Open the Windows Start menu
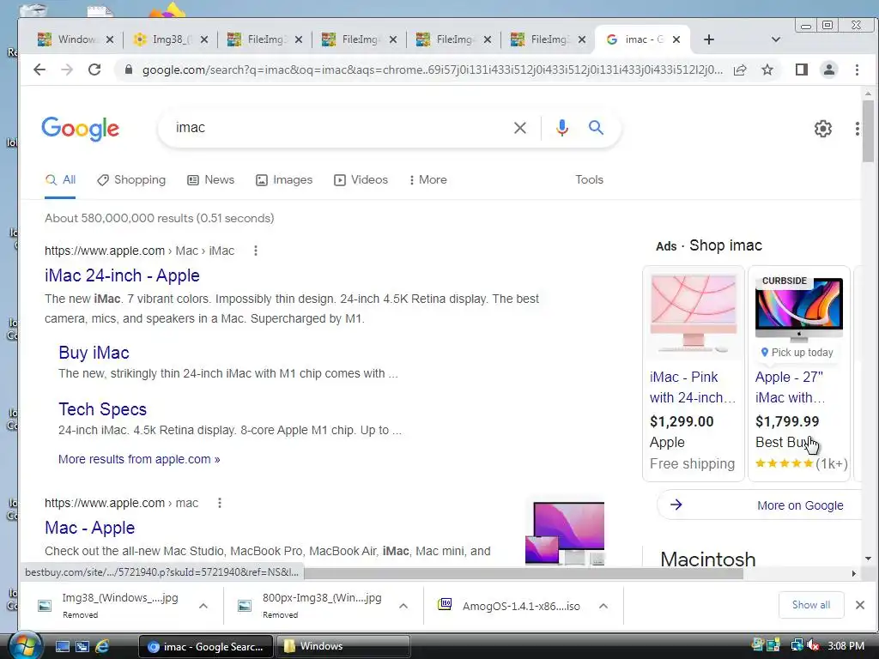This screenshot has height=659, width=879. click(25, 645)
